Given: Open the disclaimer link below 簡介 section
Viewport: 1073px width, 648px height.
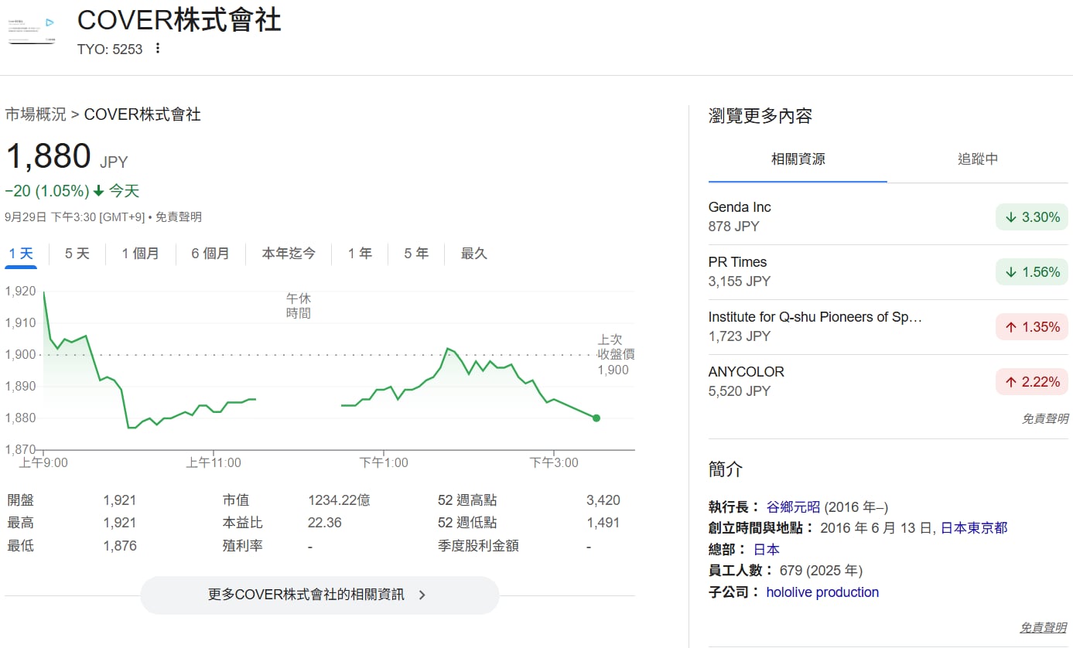Looking at the screenshot, I should pyautogui.click(x=1044, y=628).
